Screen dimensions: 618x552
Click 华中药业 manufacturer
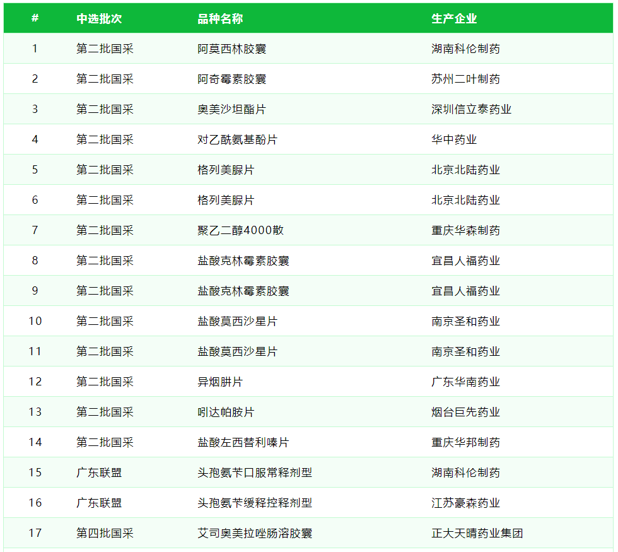pos(454,139)
